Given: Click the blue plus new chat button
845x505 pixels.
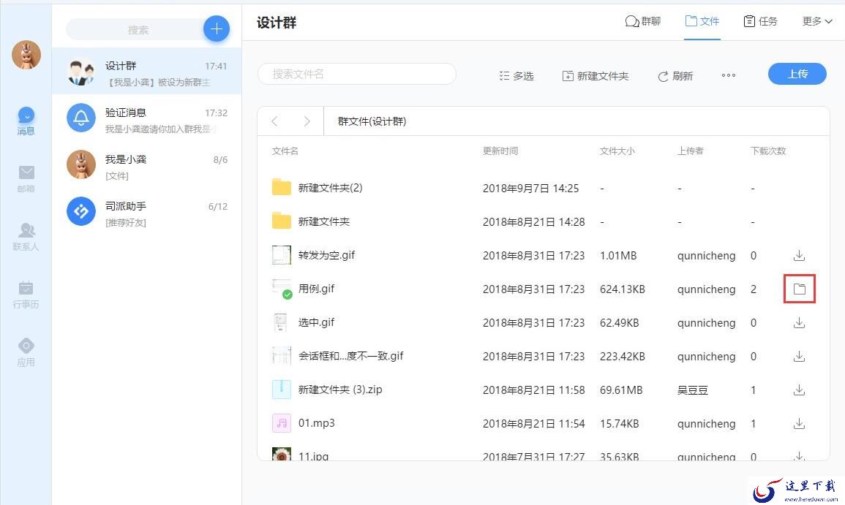Looking at the screenshot, I should point(216,29).
